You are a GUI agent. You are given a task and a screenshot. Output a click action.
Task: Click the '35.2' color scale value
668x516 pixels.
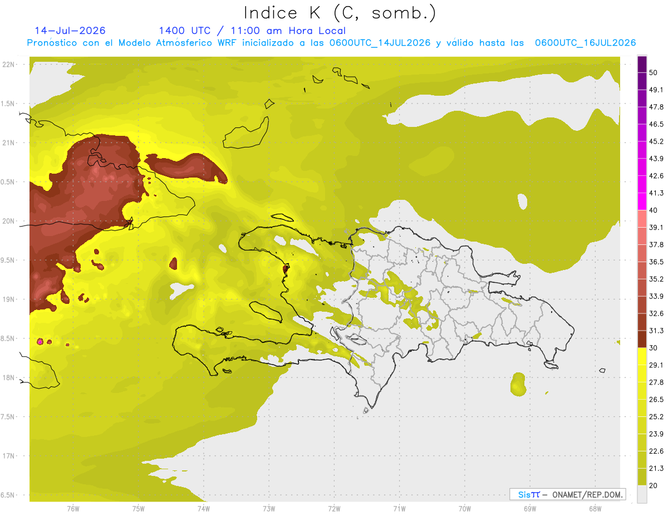click(656, 279)
